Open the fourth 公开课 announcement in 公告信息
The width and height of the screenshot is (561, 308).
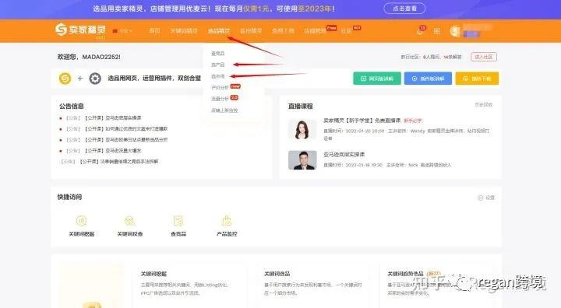pyautogui.click(x=113, y=151)
